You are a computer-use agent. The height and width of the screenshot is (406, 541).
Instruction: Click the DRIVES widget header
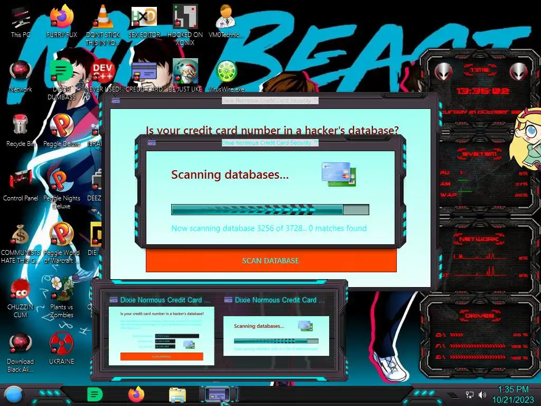[479, 315]
